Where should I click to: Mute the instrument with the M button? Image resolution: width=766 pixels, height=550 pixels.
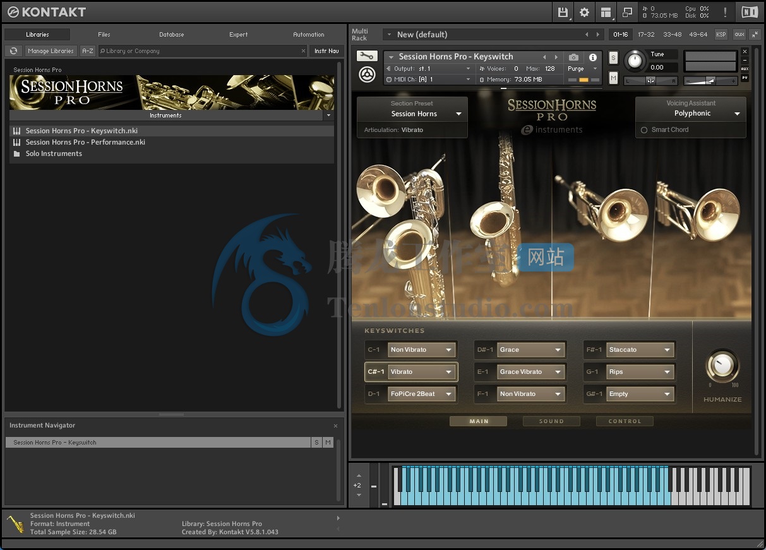pyautogui.click(x=613, y=78)
